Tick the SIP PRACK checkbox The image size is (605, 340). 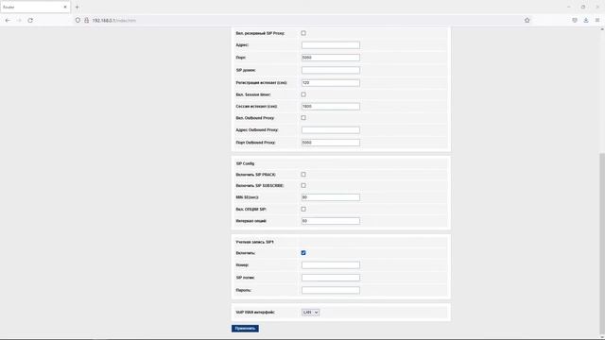[303, 174]
